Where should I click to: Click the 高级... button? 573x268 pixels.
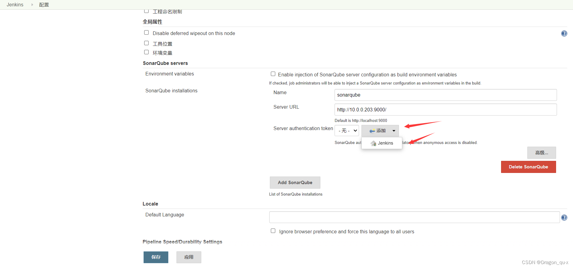click(x=542, y=153)
